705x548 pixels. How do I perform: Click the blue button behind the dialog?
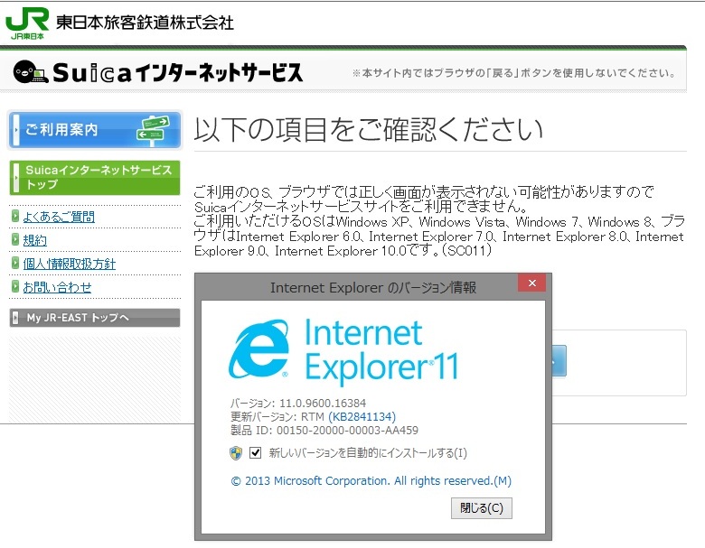tap(559, 361)
